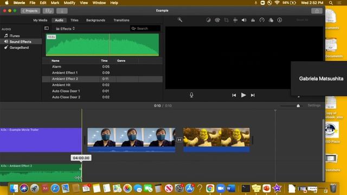347x195 pixels.
Task: Click the Reset All button
Action: [x=302, y=20]
